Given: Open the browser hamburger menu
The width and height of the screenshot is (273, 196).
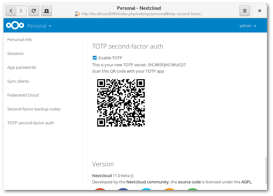Looking at the screenshot, I should (244, 10).
